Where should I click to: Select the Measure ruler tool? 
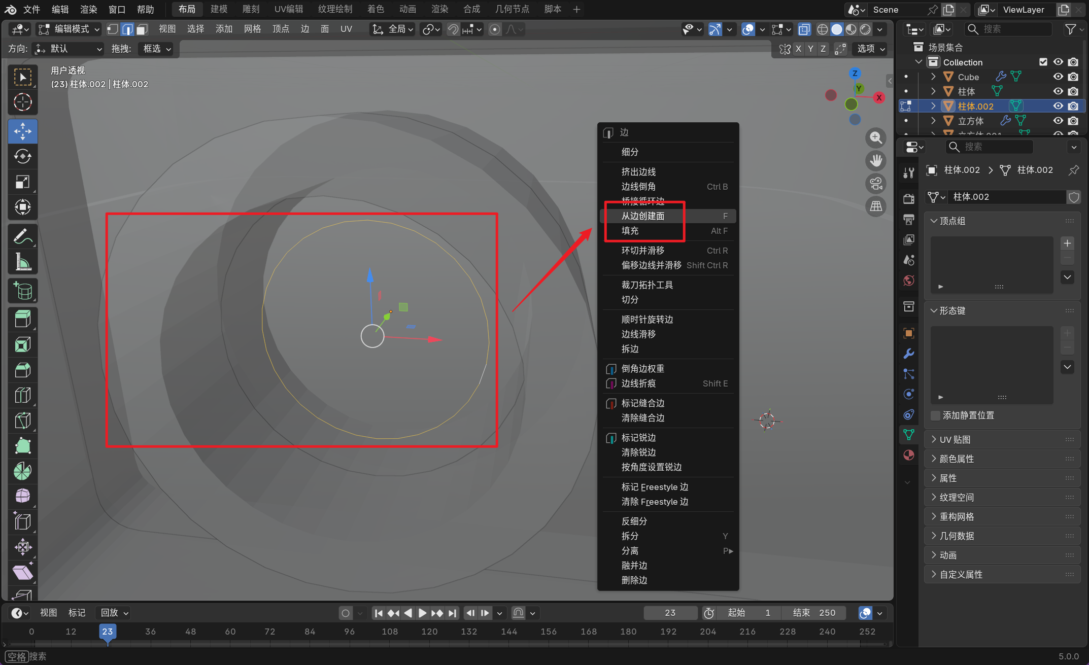tap(22, 262)
